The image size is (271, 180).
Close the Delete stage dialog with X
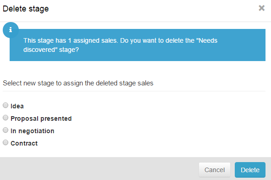(x=261, y=8)
